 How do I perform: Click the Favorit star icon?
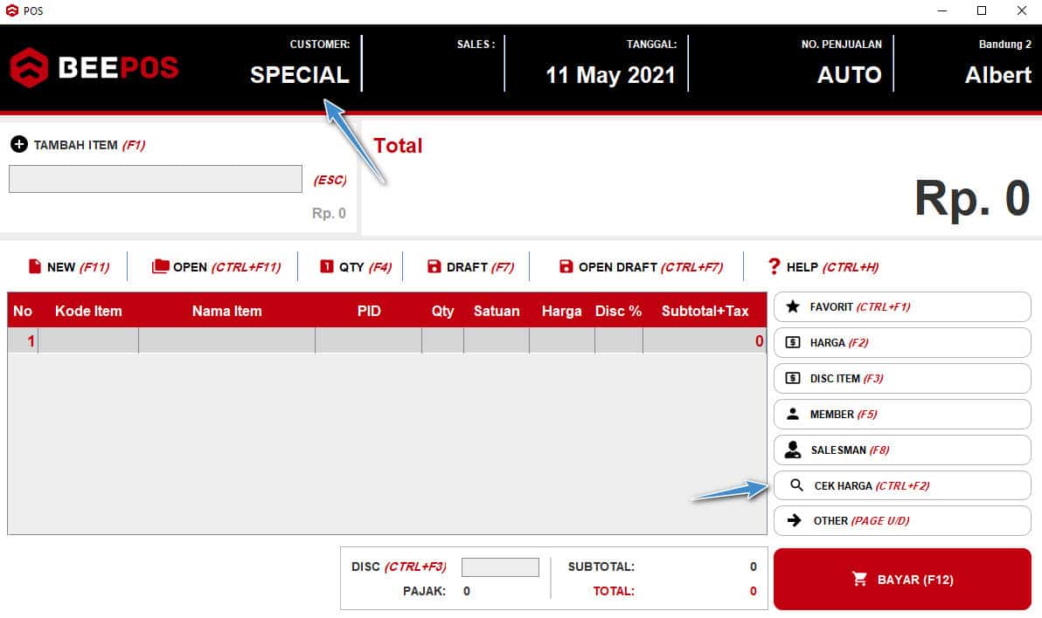point(793,306)
